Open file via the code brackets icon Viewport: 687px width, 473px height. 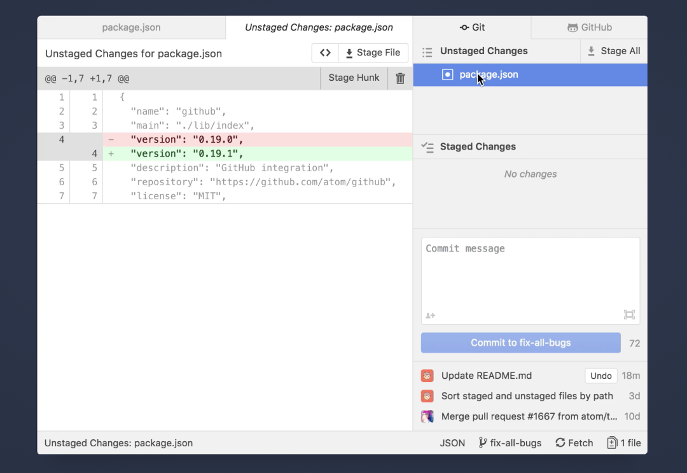click(x=325, y=53)
